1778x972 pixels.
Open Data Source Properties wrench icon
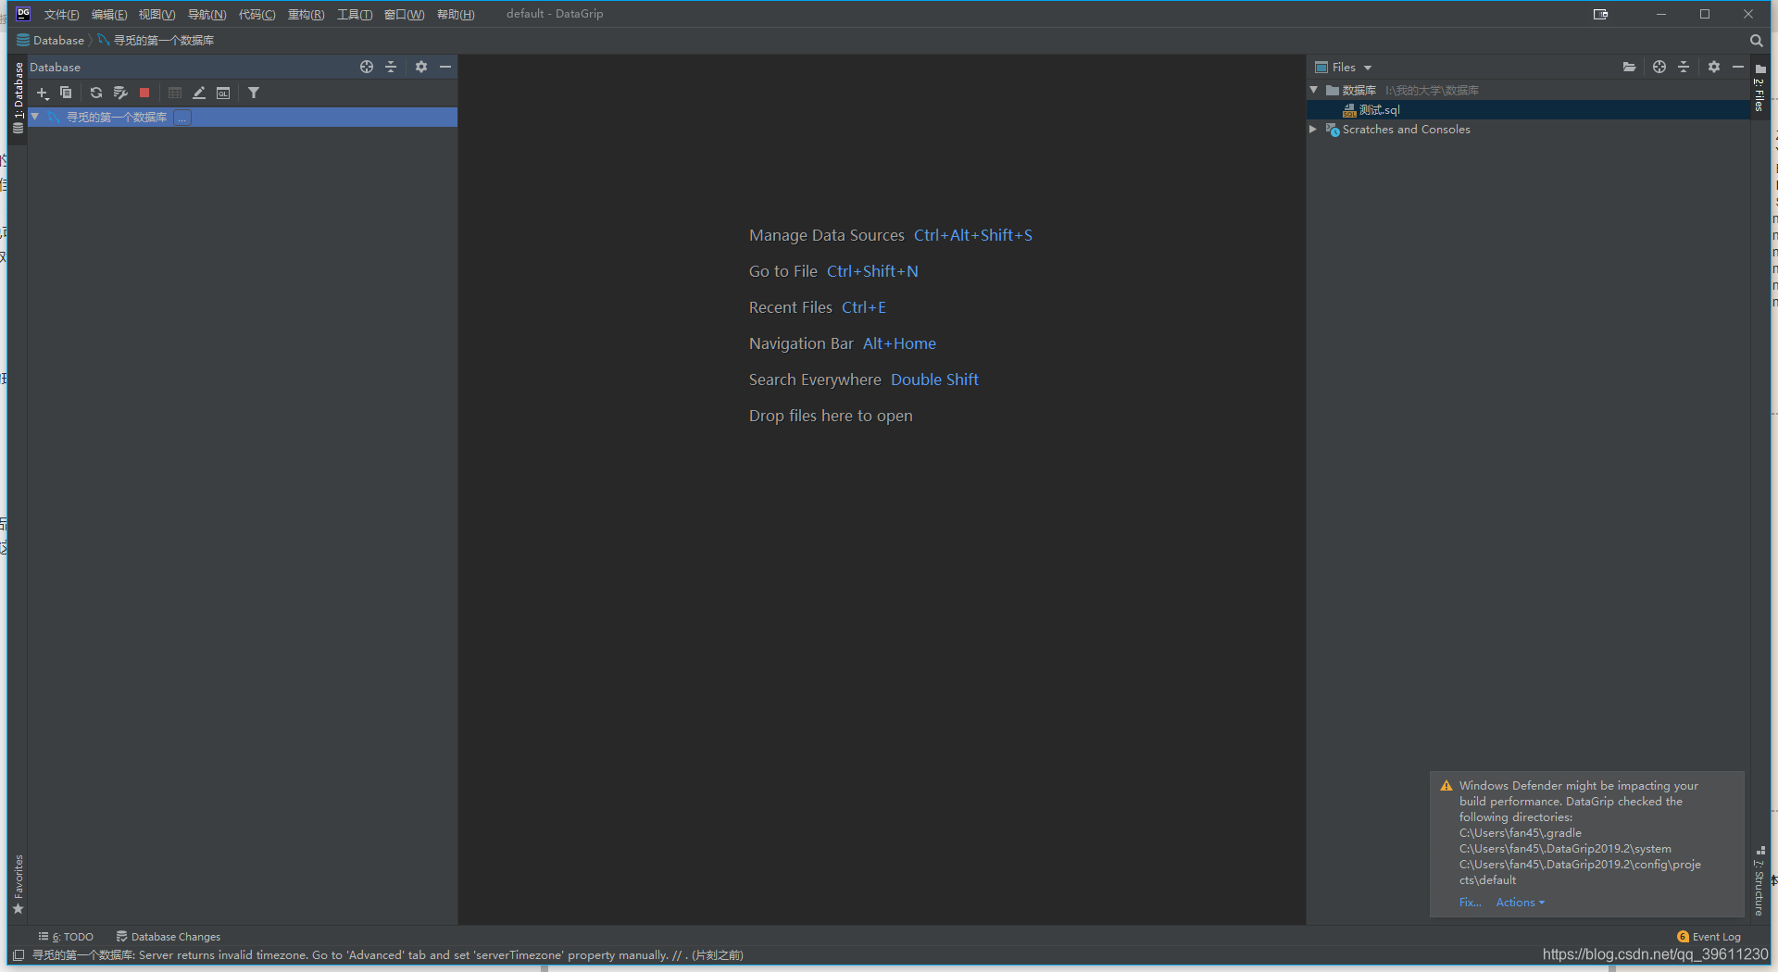[x=120, y=93]
